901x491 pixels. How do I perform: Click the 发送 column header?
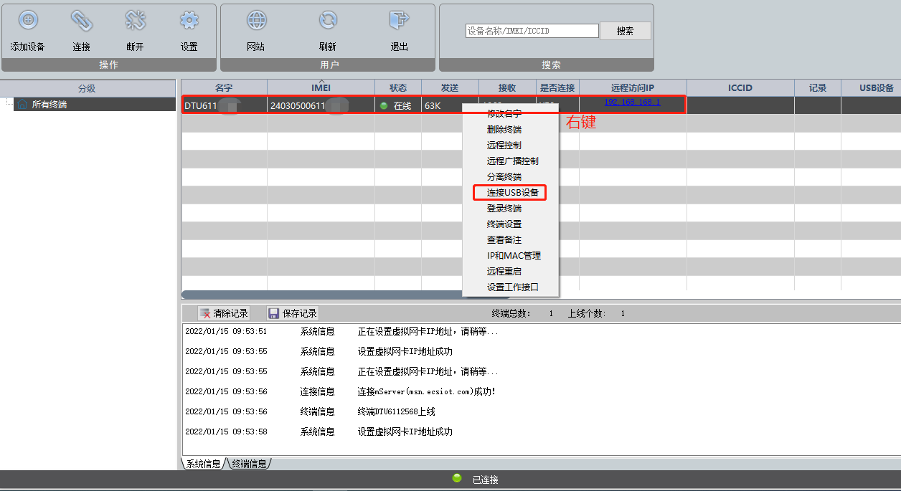point(450,88)
